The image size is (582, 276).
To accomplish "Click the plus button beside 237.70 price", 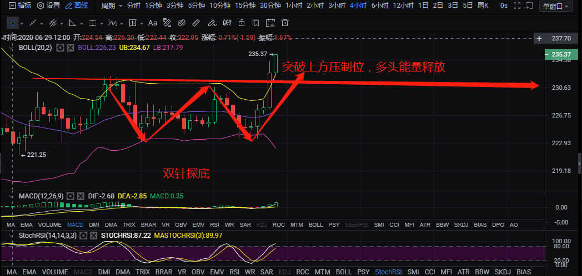I will (539, 38).
